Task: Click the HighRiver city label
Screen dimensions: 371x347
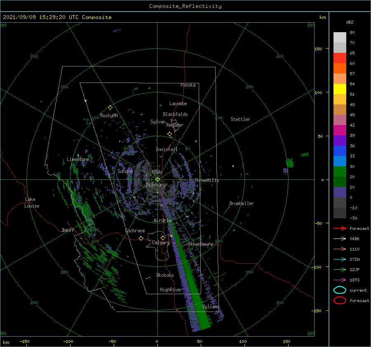Action: click(x=171, y=290)
